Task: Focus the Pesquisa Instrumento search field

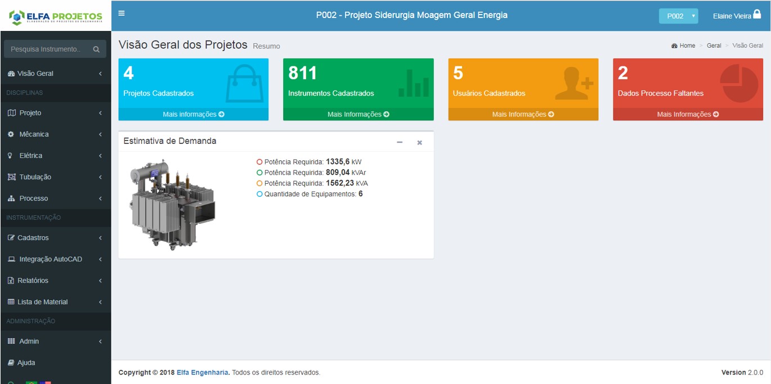Action: (46, 49)
